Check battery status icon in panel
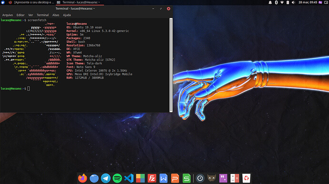This screenshot has width=329, height=184. [288, 2]
